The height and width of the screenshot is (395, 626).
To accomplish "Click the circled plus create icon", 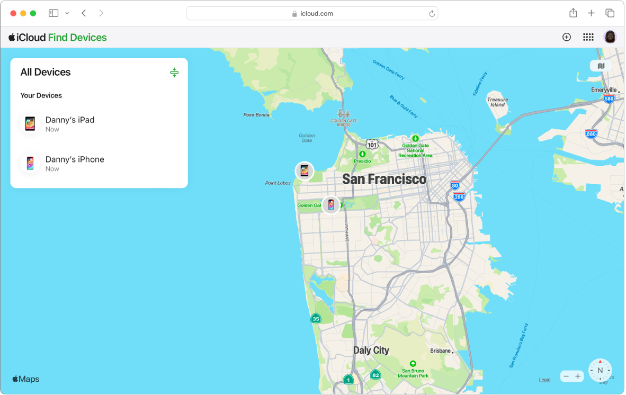I will pos(567,37).
